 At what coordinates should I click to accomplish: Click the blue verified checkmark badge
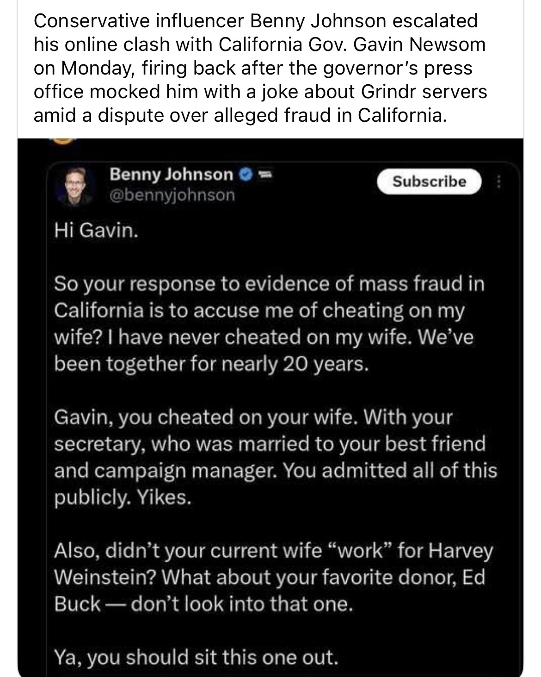246,175
